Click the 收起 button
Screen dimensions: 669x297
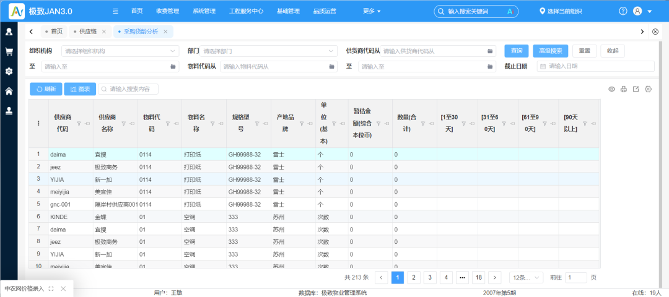613,51
